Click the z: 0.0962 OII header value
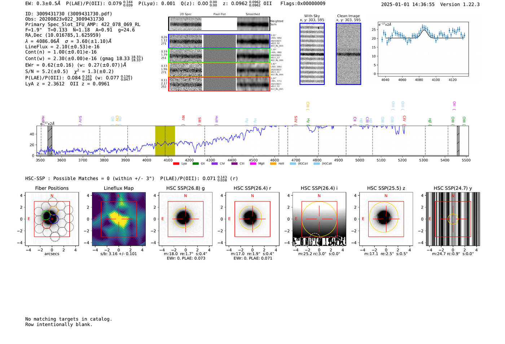The height and width of the screenshot is (344, 505). pos(247,3)
